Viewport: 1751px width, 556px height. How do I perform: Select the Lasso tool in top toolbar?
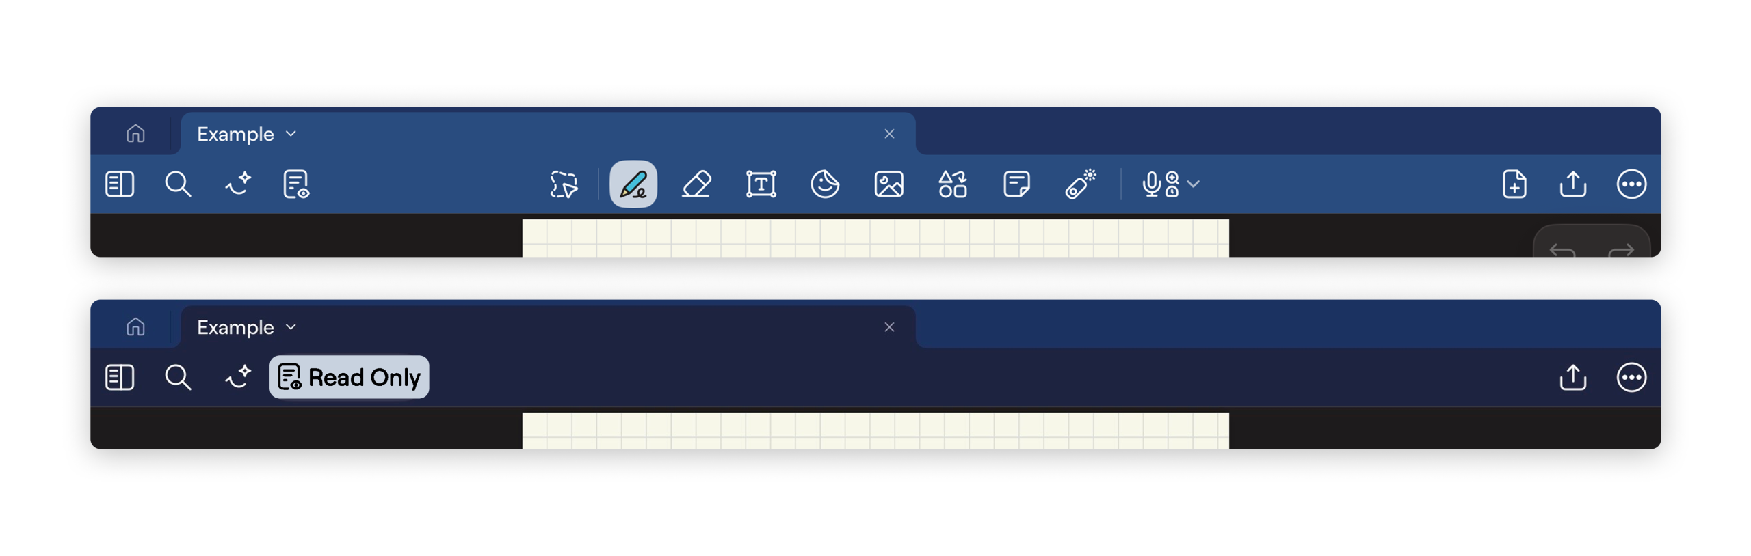pos(564,184)
